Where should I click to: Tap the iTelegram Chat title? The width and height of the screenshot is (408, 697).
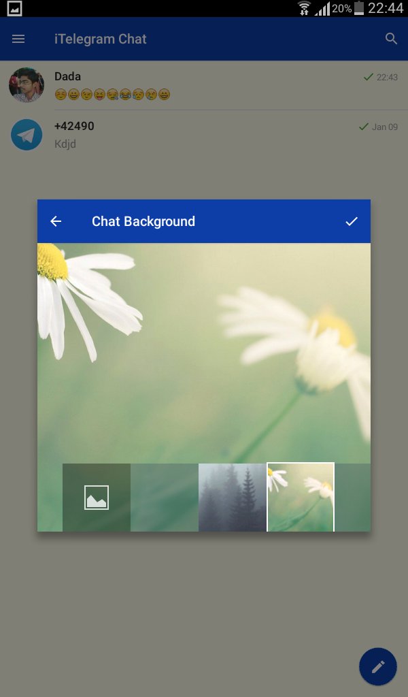pyautogui.click(x=101, y=39)
